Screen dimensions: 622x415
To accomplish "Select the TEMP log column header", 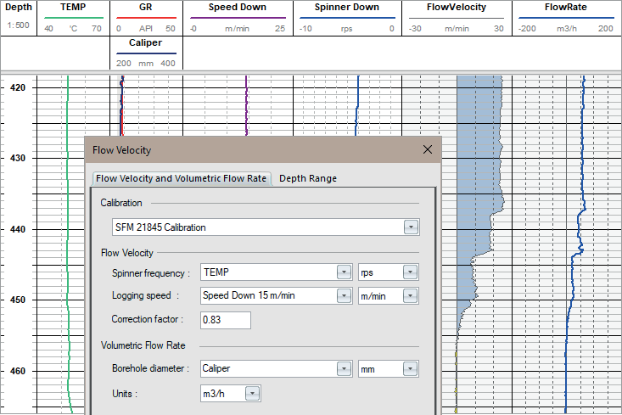I will click(x=73, y=7).
